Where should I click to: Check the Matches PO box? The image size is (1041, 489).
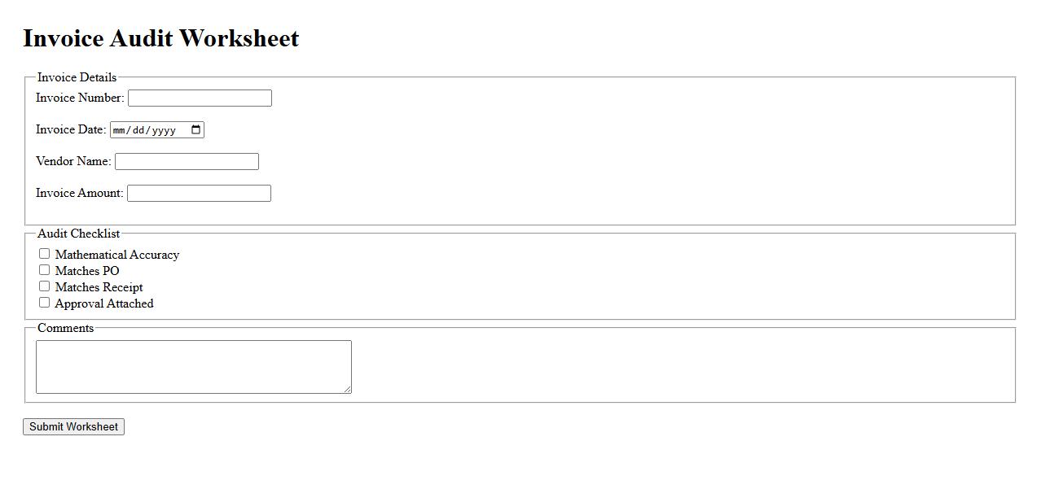45,270
